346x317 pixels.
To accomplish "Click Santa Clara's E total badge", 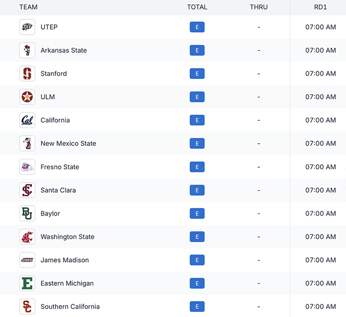I will (197, 190).
